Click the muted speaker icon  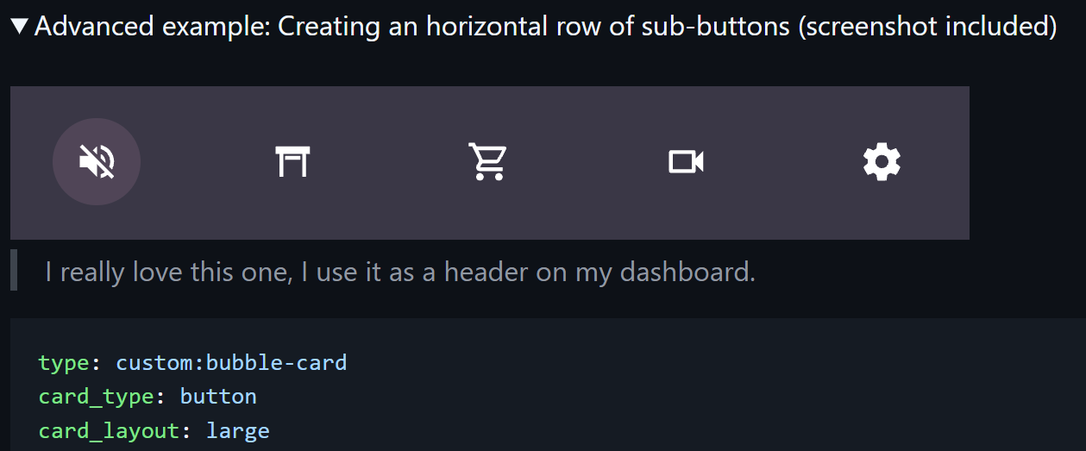[x=97, y=161]
